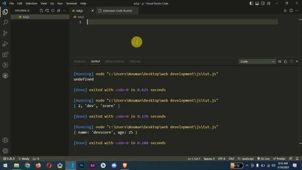The height and width of the screenshot is (170, 302).
Task: Open the Explorer view in activity bar
Action: (5, 12)
